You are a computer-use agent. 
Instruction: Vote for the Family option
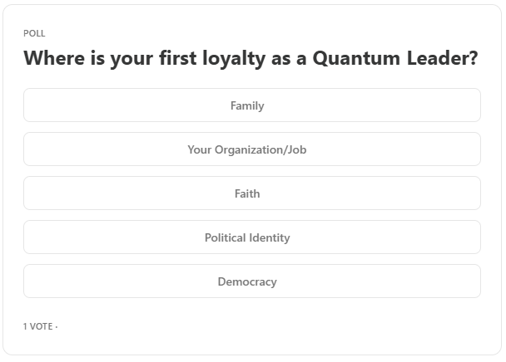pos(251,105)
